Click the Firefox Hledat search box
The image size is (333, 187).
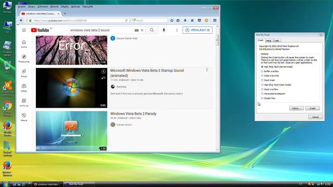(x=149, y=20)
